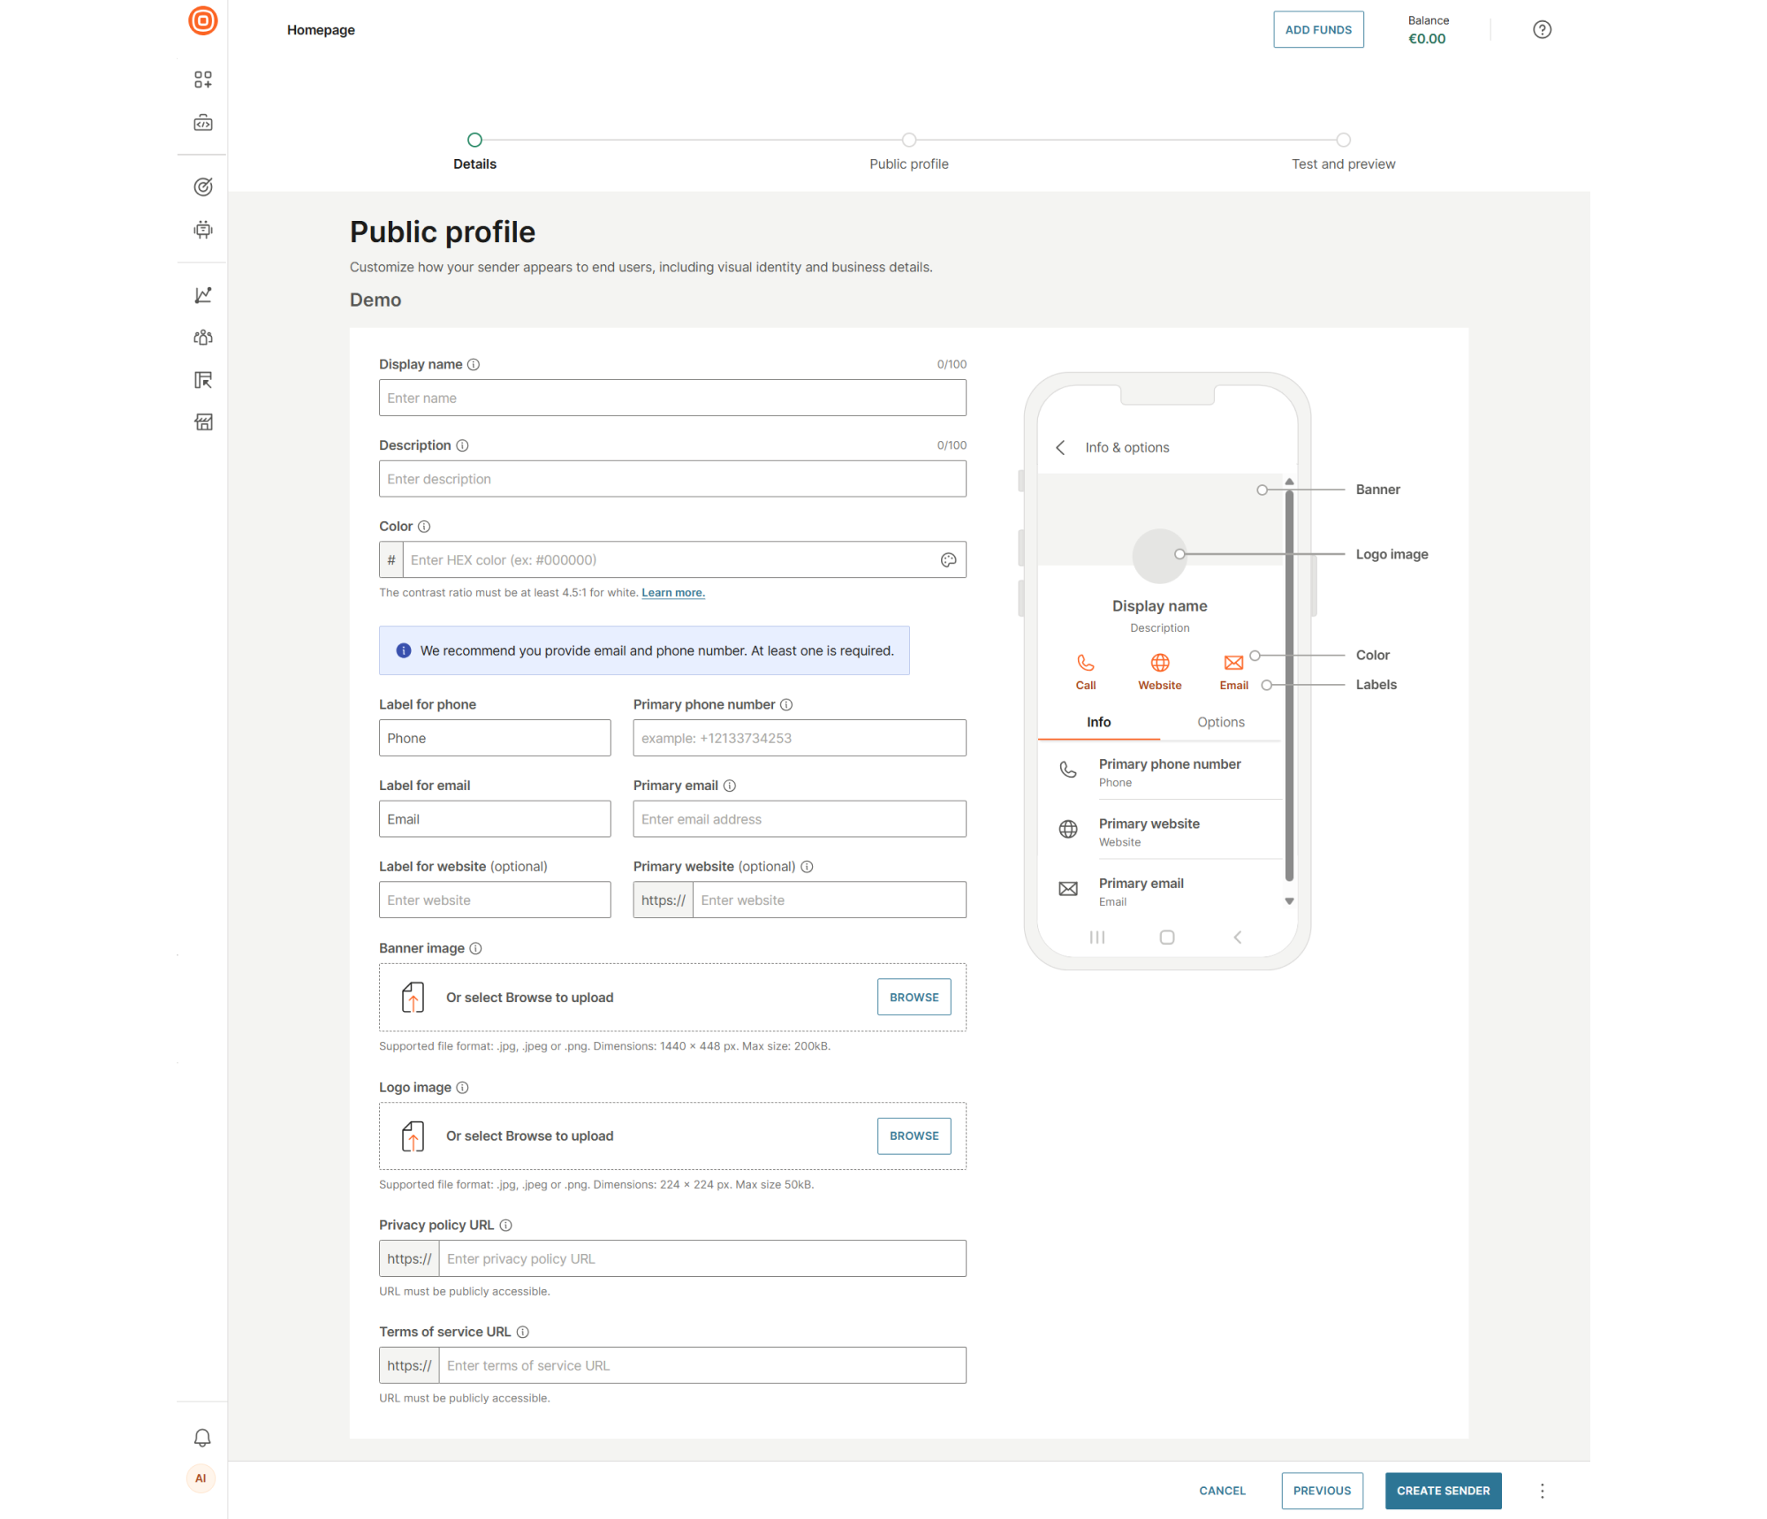Open the Marketplace storefront icon in the sidebar
The height and width of the screenshot is (1519, 1767).
202,422
